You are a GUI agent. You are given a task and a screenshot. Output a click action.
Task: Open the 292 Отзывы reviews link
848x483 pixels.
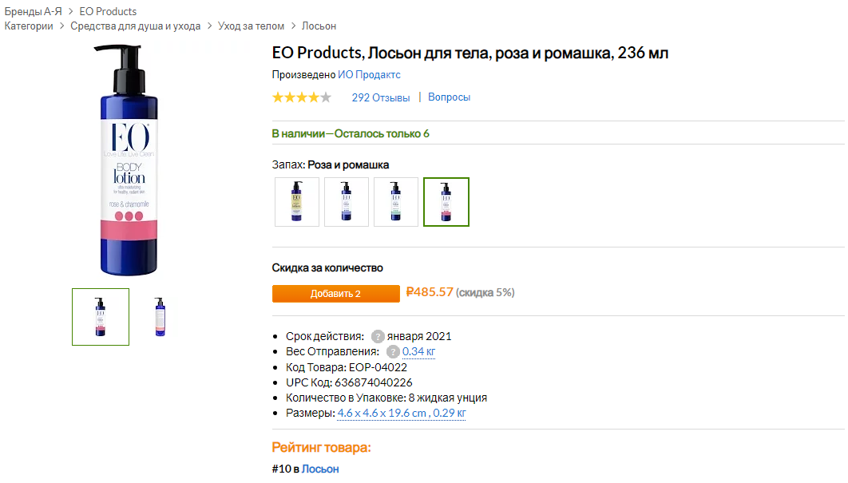(381, 97)
